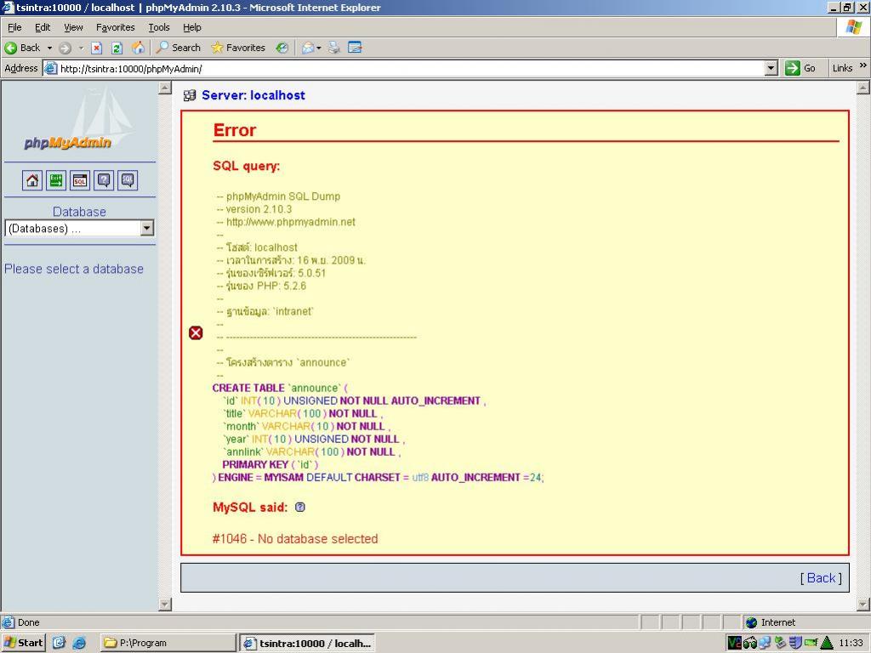Click sidebar scrollbar down arrow
Image resolution: width=871 pixels, height=653 pixels.
pos(164,605)
